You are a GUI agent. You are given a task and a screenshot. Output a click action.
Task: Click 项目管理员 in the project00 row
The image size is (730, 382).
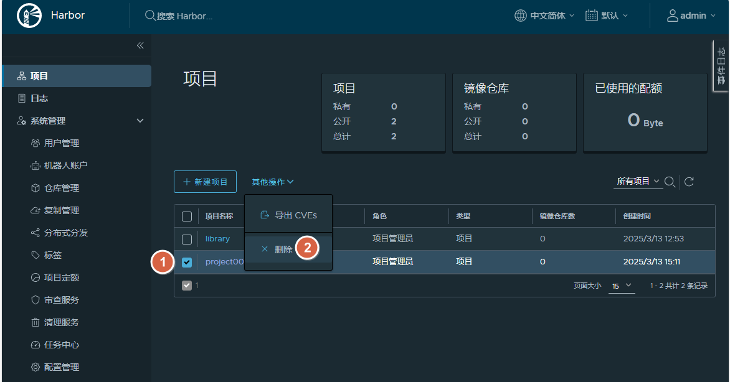point(392,261)
